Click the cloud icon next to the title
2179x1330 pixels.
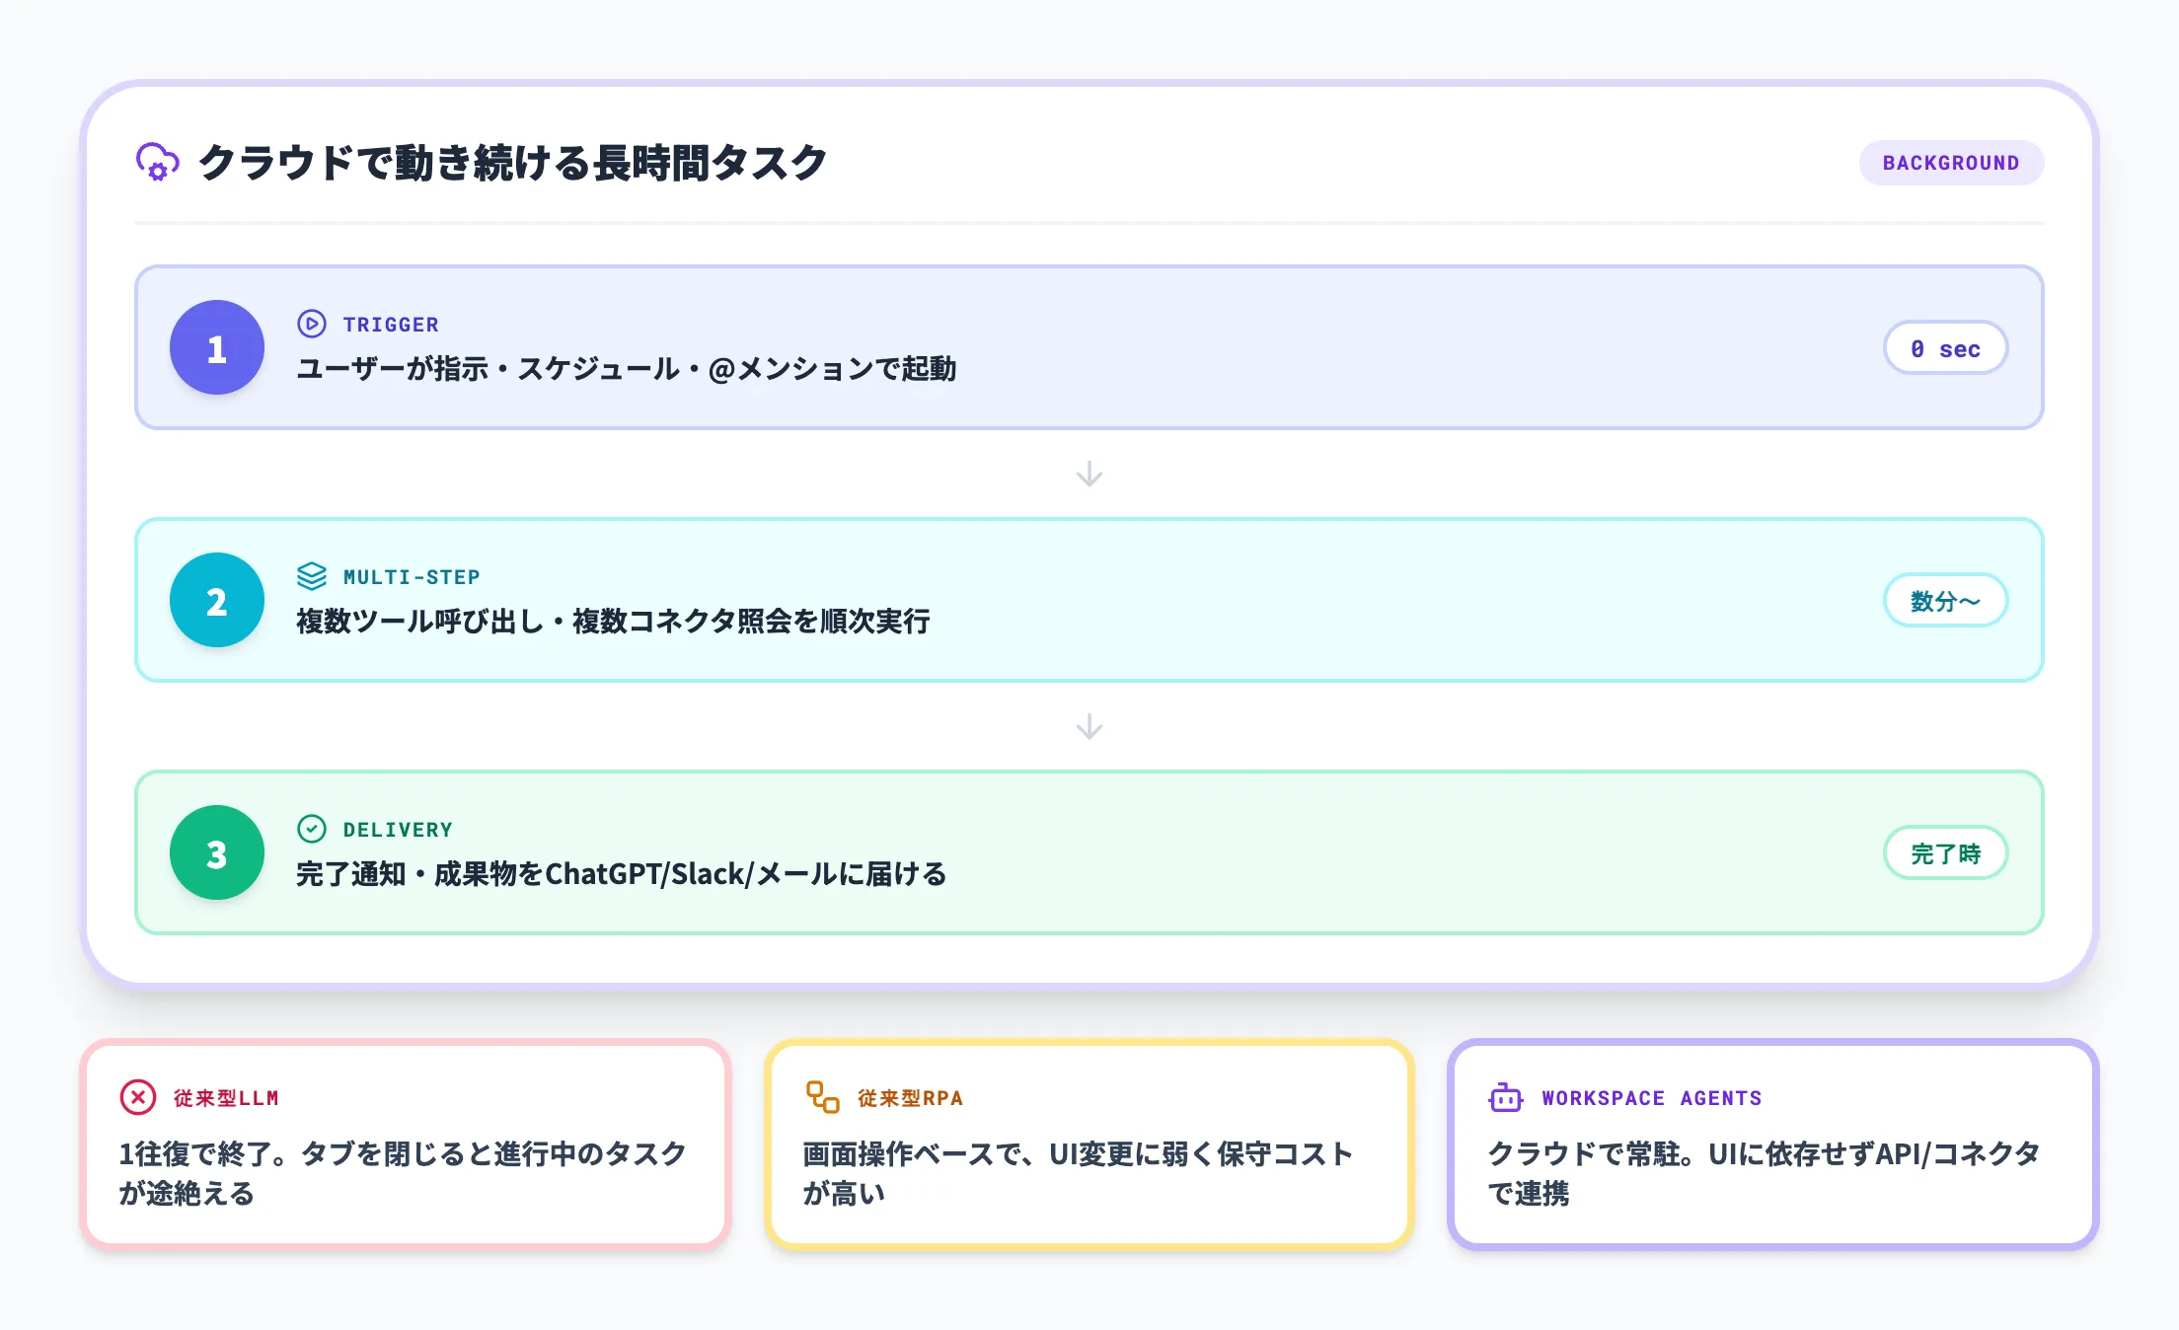(x=158, y=163)
